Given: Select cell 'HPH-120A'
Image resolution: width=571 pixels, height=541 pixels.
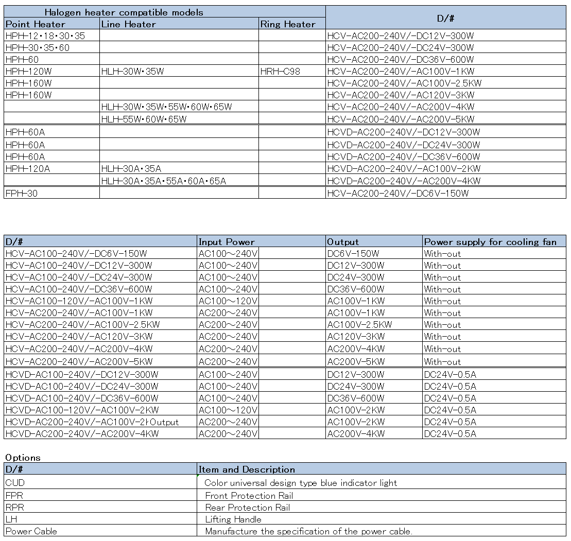Looking at the screenshot, I should coord(51,168).
